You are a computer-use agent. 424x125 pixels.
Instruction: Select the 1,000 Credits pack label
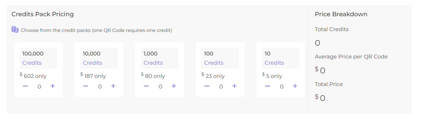coord(160,58)
